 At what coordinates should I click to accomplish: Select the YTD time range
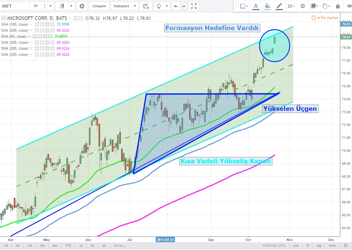[x=68, y=245]
